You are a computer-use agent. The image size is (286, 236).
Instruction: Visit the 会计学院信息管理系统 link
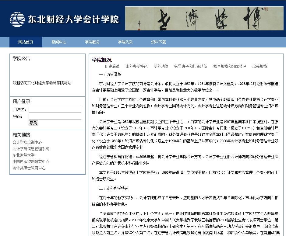[x=31, y=149]
